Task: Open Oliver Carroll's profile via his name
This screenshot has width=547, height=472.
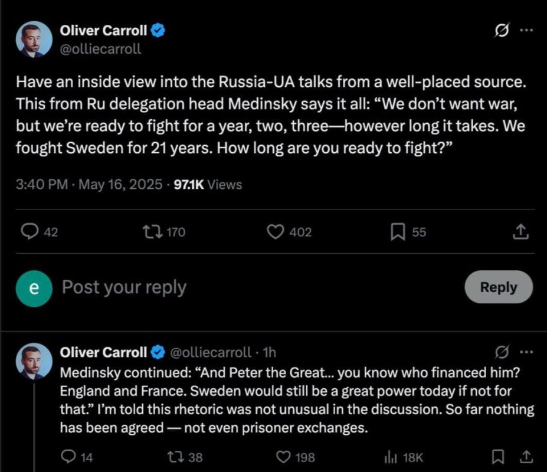Action: tap(104, 31)
